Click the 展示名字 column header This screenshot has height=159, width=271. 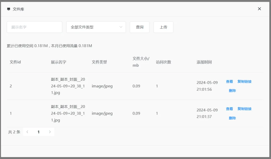[x=58, y=62]
